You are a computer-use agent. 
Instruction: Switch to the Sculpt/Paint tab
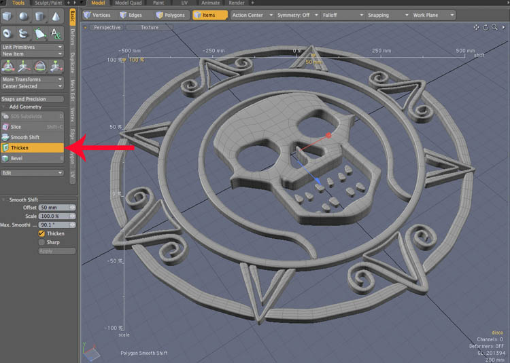(x=48, y=3)
